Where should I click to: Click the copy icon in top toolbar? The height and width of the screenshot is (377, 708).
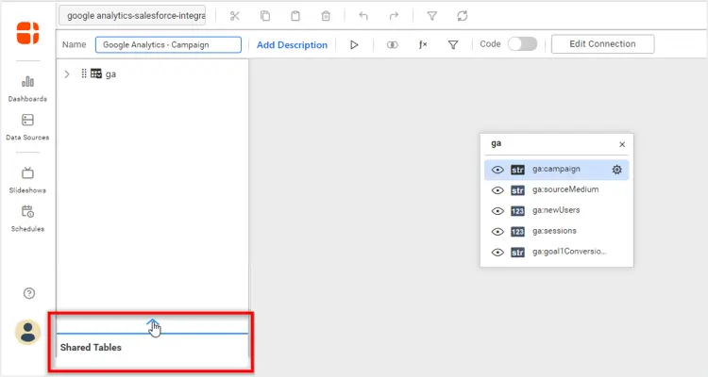tap(265, 16)
